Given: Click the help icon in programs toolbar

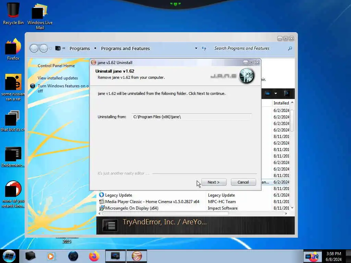Looking at the screenshot, I should click(x=286, y=93).
